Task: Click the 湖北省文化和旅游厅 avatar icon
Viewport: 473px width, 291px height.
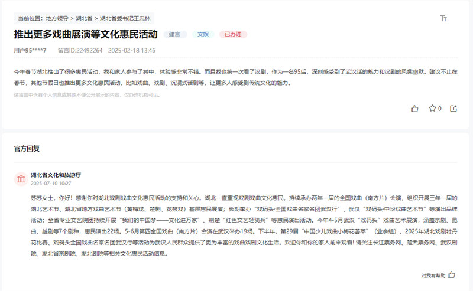Action: pos(21,179)
